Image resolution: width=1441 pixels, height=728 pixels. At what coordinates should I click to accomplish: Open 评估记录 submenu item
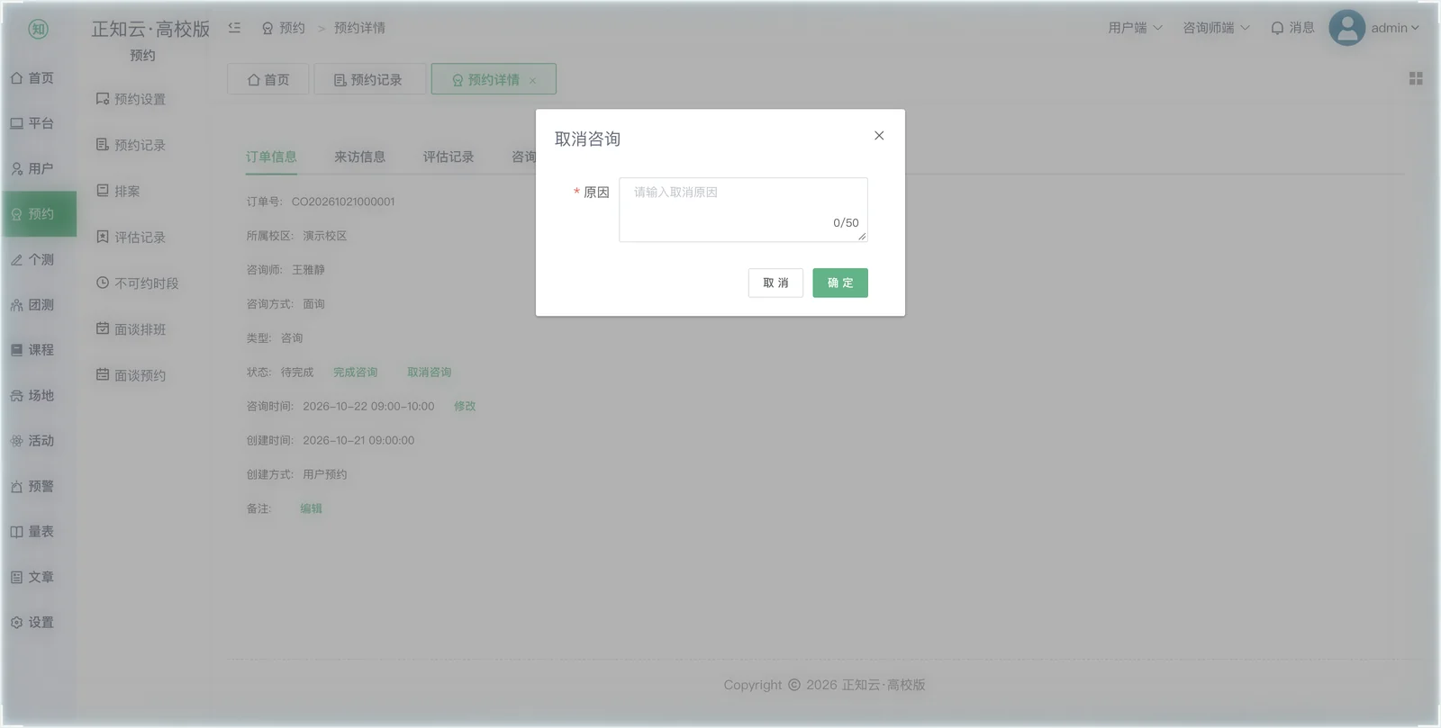click(131, 238)
